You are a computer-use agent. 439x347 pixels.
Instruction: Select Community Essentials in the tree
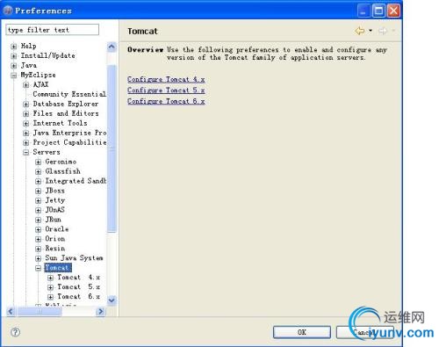coord(69,94)
